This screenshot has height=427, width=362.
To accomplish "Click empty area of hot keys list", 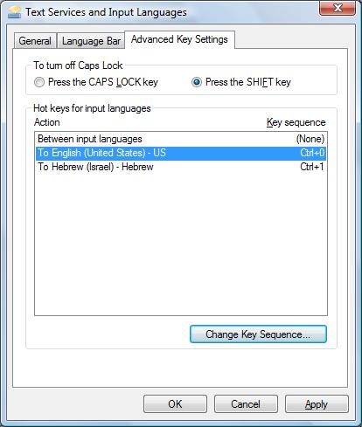I will pos(181,244).
